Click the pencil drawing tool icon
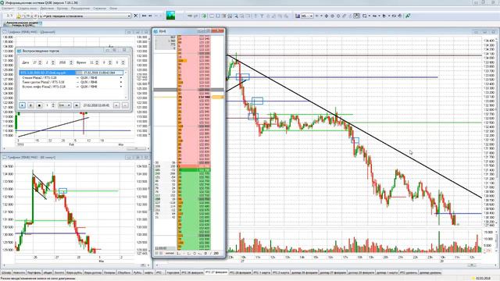Screen dimensions: 500x281 [x=344, y=16]
